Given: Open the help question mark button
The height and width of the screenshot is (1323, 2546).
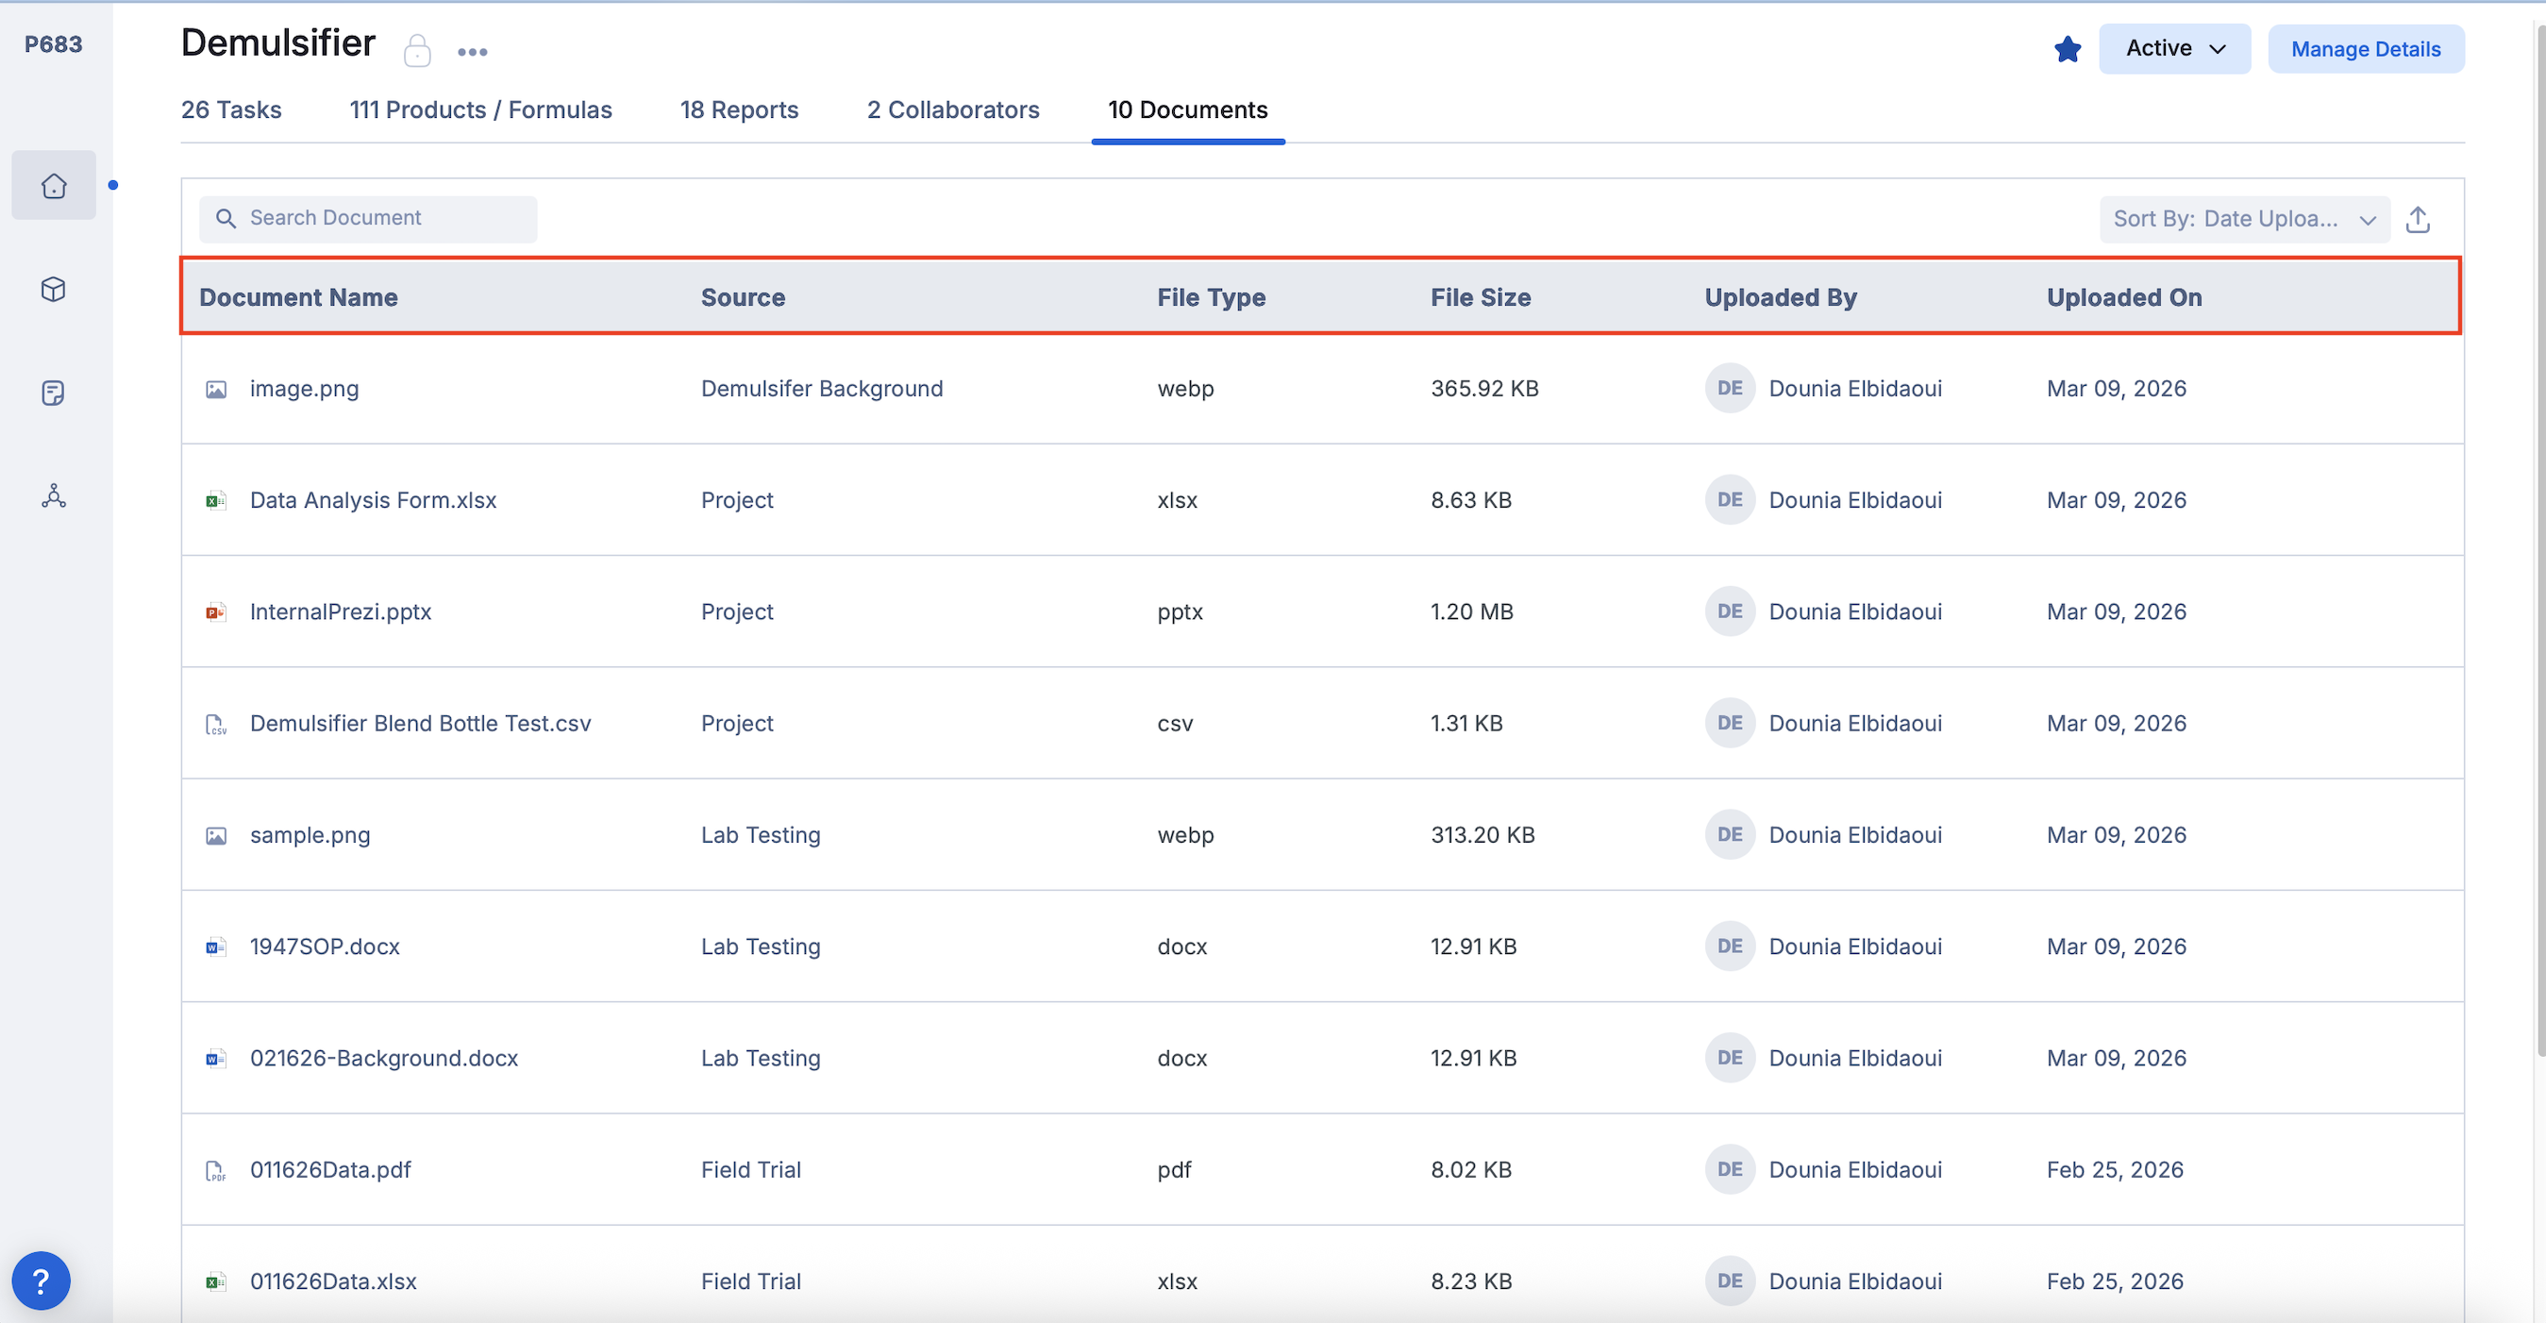Looking at the screenshot, I should (41, 1281).
